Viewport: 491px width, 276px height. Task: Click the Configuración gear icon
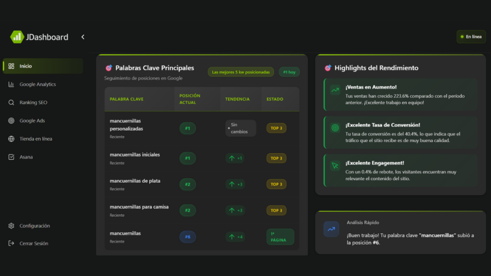click(x=11, y=226)
